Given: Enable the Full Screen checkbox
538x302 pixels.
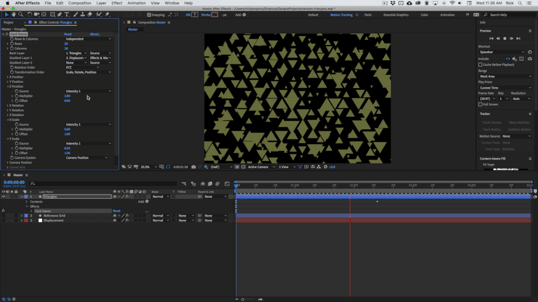Looking at the screenshot, I should click(480, 104).
